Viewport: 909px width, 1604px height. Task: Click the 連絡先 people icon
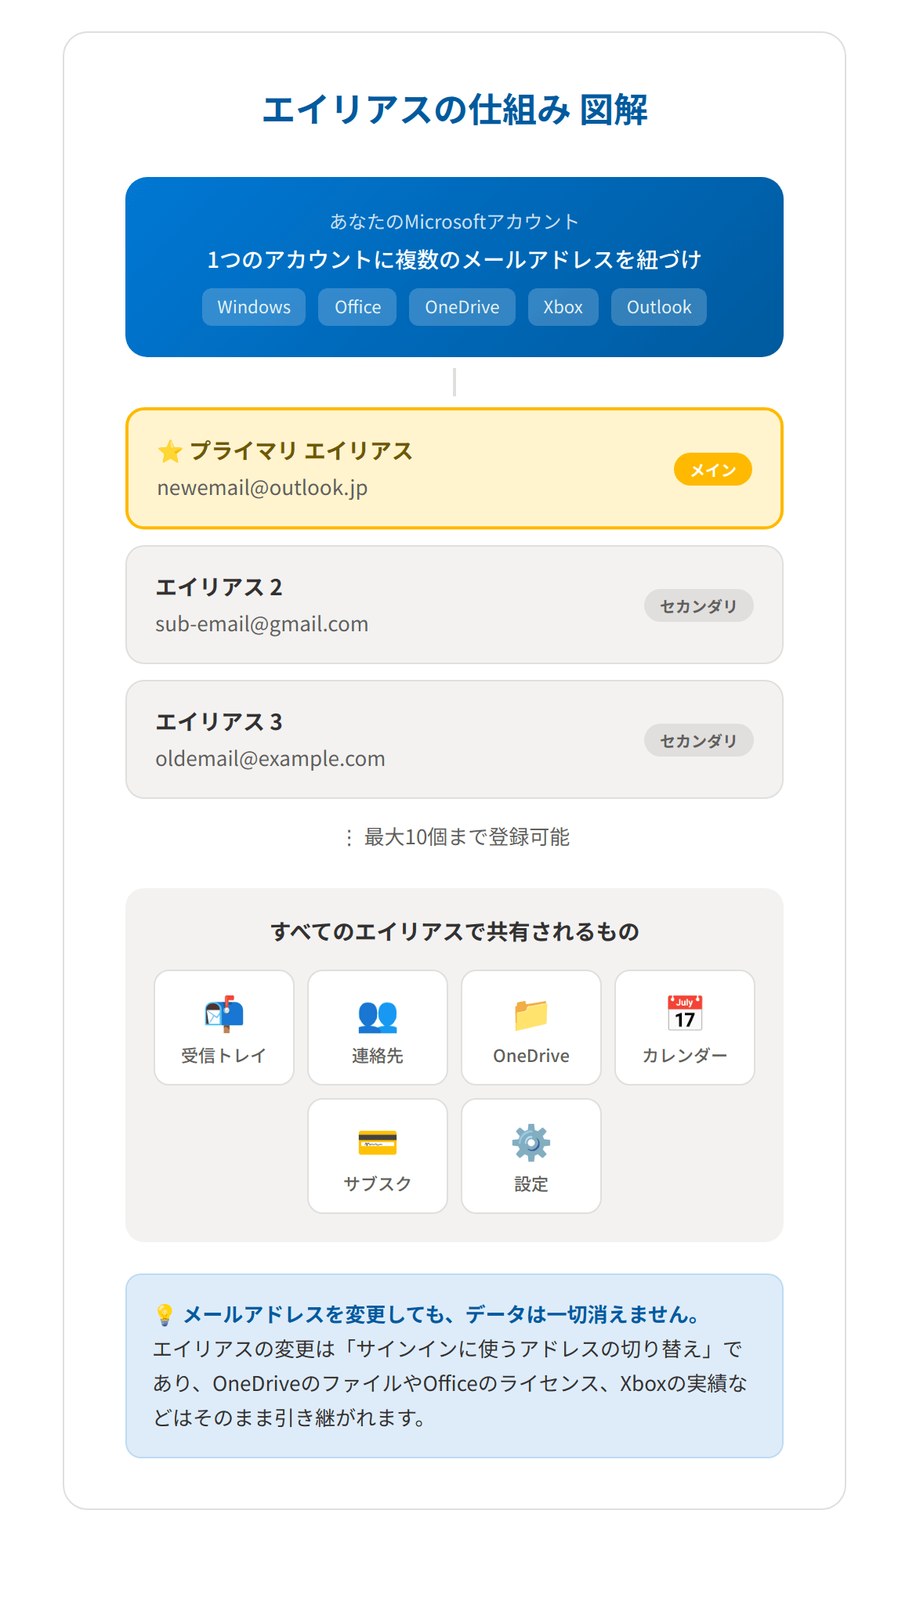pyautogui.click(x=378, y=1016)
